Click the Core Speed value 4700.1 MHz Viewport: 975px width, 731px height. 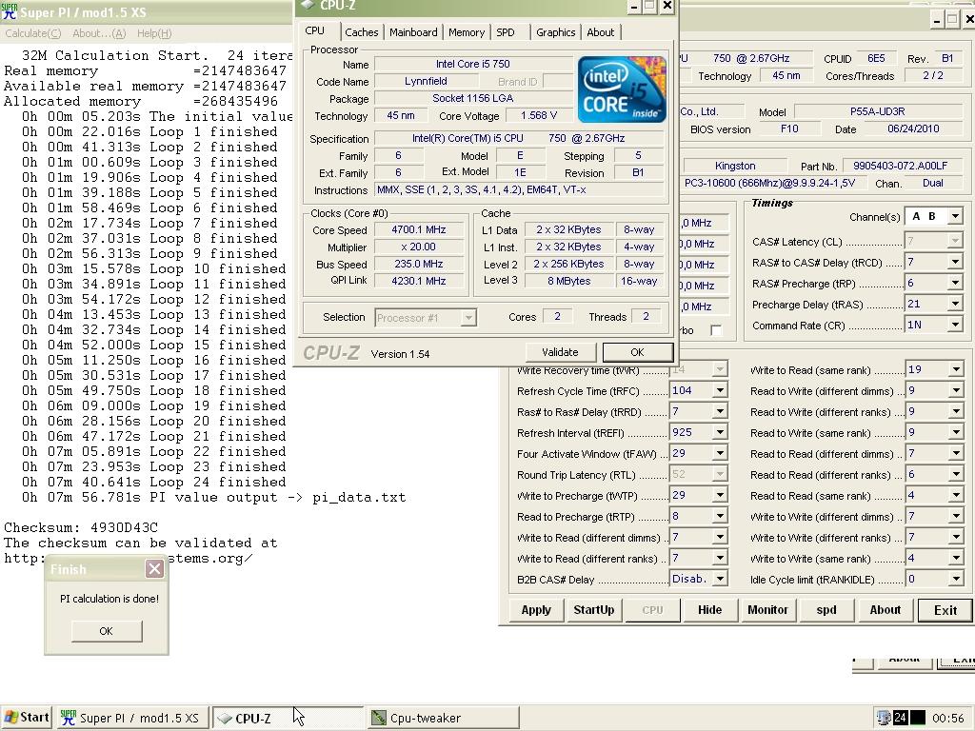coord(419,230)
